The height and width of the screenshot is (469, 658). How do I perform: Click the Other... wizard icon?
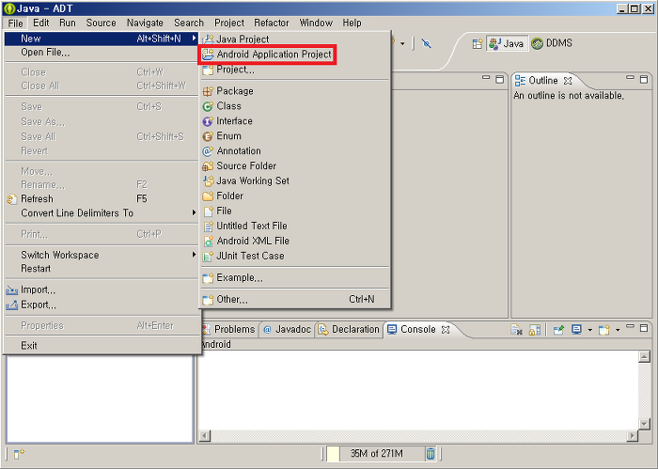tap(208, 300)
